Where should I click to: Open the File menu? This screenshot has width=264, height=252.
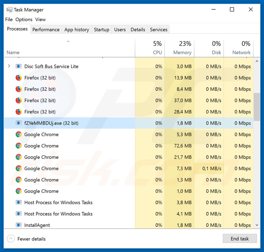(x=9, y=19)
